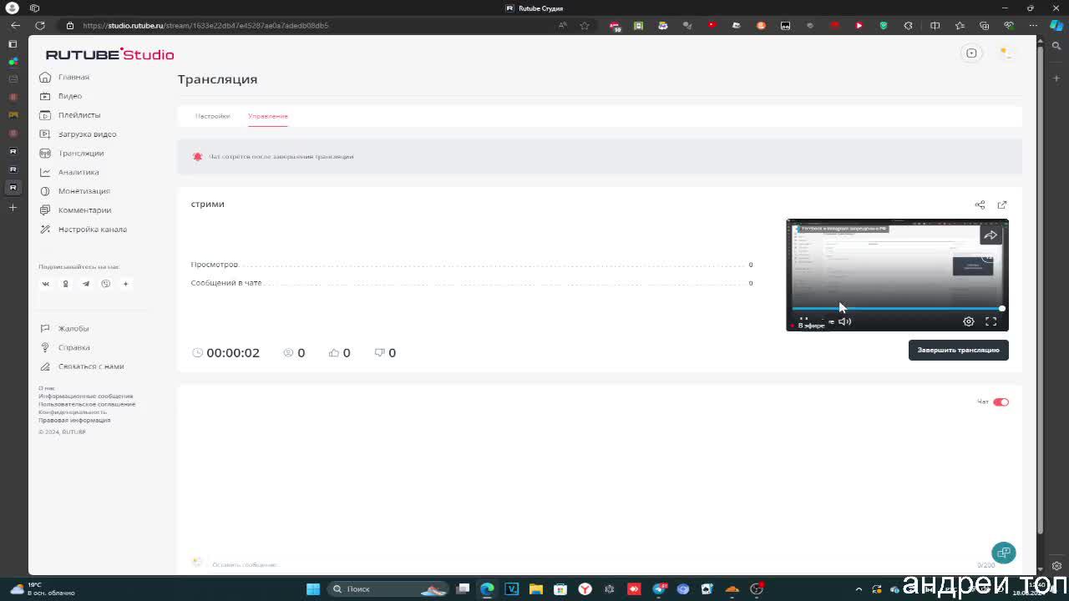
Task: Click the Монетизация icon in sidebar
Action: coord(45,191)
